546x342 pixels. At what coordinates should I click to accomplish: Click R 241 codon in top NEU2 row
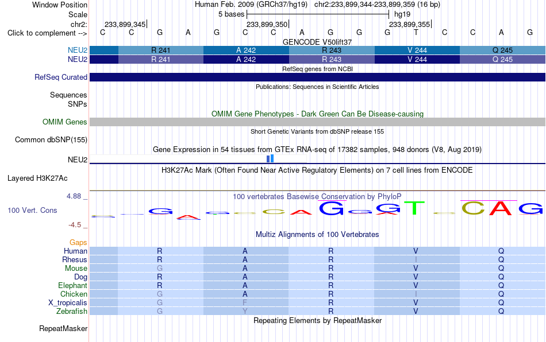point(161,50)
